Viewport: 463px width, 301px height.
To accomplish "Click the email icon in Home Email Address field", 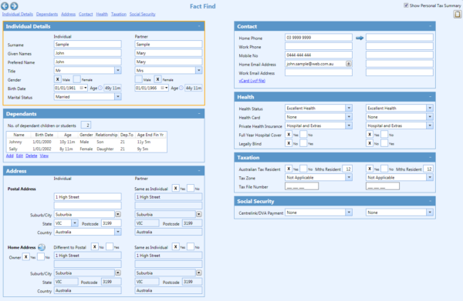I will [349, 64].
